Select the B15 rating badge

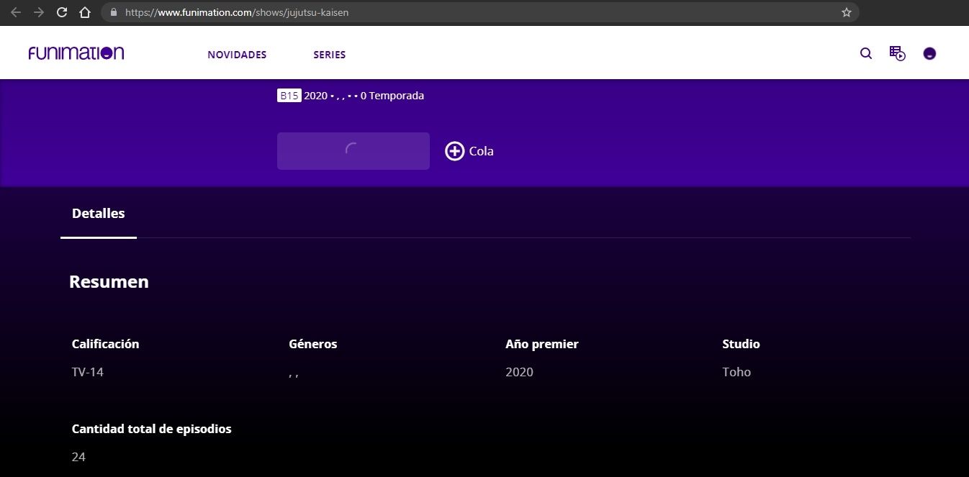click(x=289, y=96)
